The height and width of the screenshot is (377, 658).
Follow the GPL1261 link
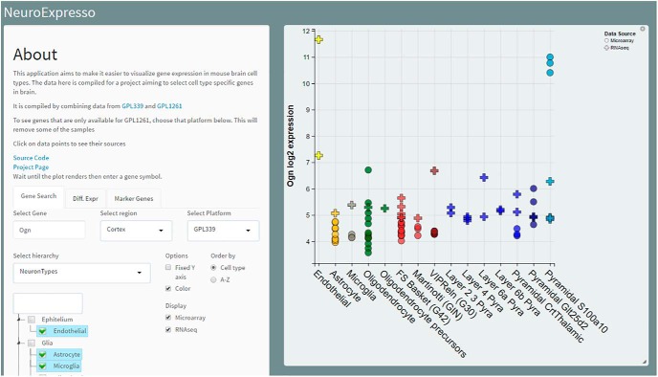(x=169, y=106)
